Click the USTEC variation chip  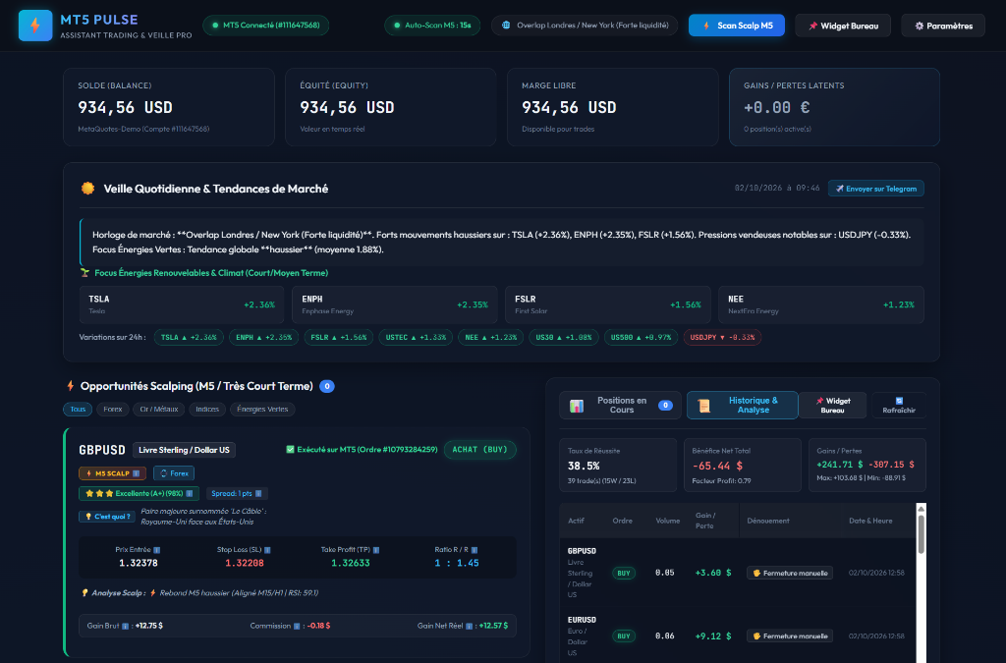[417, 337]
